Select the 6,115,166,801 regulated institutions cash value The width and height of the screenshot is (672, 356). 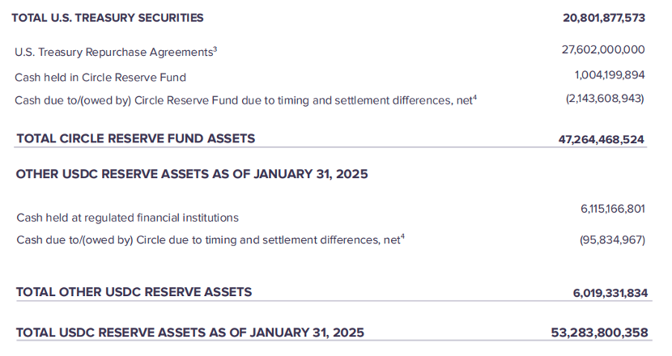(x=612, y=209)
